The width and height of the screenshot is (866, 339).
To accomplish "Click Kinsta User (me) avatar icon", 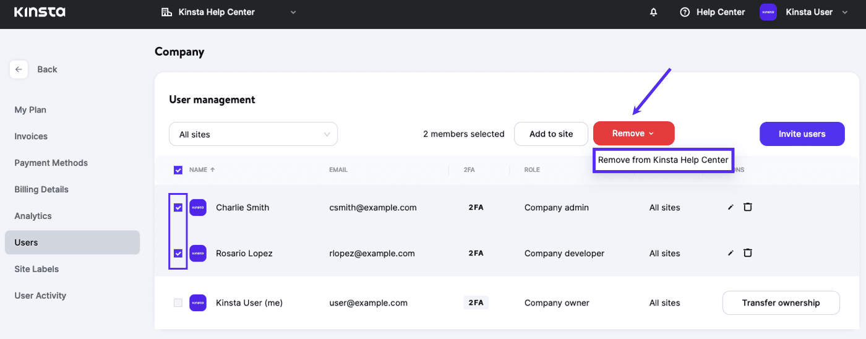I will [x=198, y=303].
